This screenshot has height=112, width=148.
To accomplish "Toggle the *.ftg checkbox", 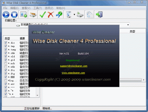I will pyautogui.click(x=6, y=73).
